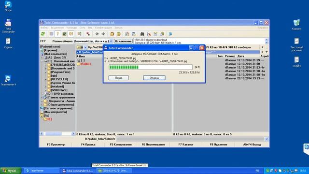Open file search with the binoculars icon
Image resolution: width=309 pixels, height=174 pixels.
click(142, 34)
